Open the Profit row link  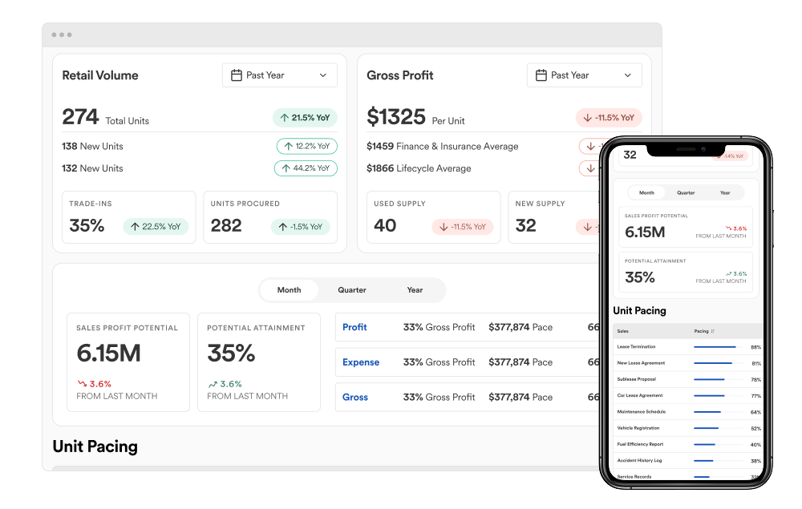click(354, 327)
